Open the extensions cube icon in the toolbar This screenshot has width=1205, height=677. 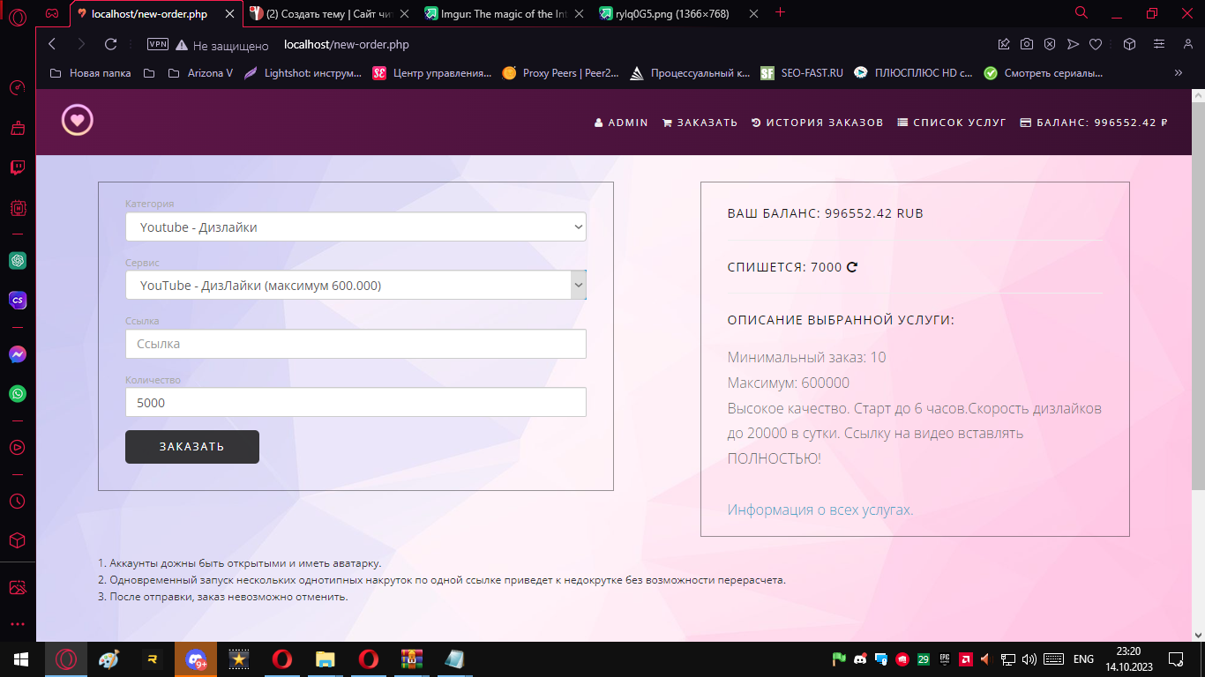pos(1129,44)
